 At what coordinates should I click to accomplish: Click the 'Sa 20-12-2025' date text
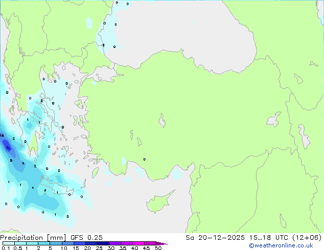pyautogui.click(x=215, y=238)
